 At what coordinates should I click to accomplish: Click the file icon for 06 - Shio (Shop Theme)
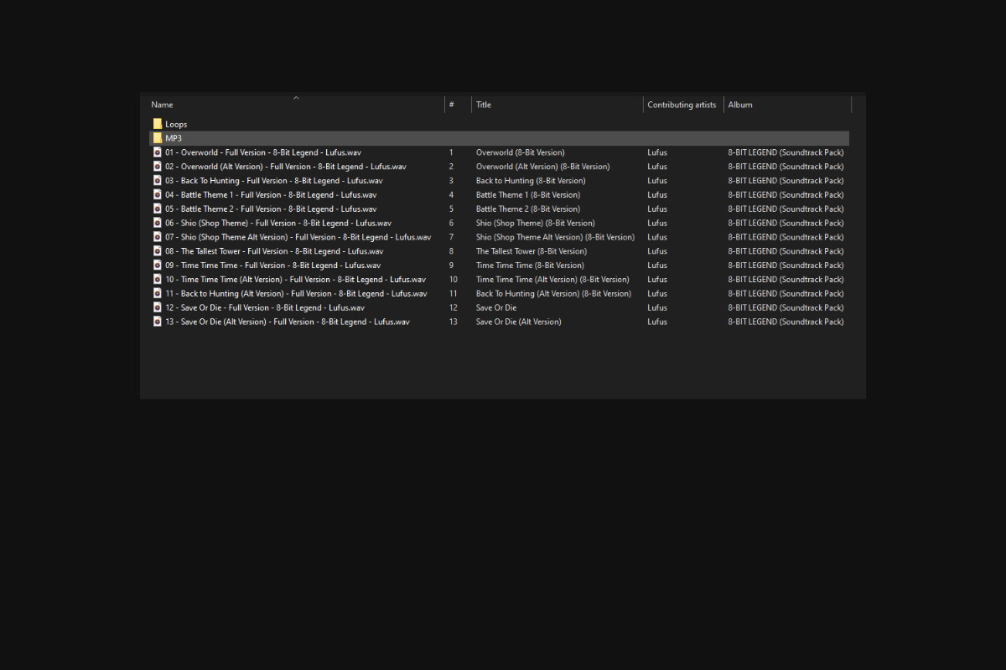(x=158, y=223)
